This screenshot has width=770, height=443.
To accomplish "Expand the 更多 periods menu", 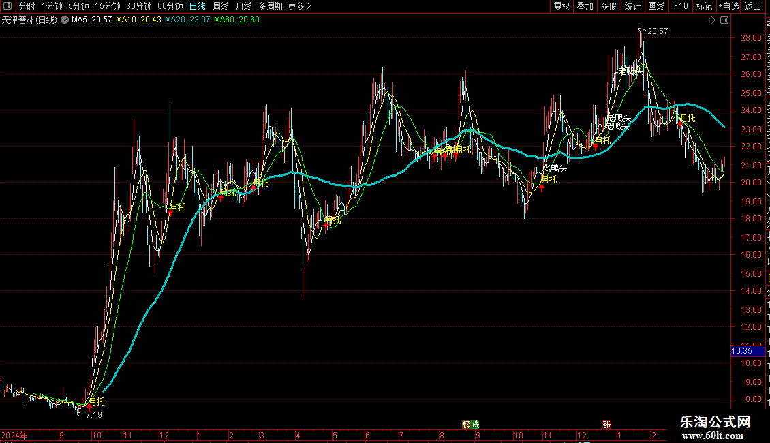I will coord(299,6).
